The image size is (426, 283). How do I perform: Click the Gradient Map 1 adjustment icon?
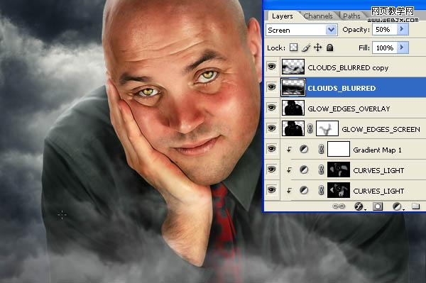304,149
